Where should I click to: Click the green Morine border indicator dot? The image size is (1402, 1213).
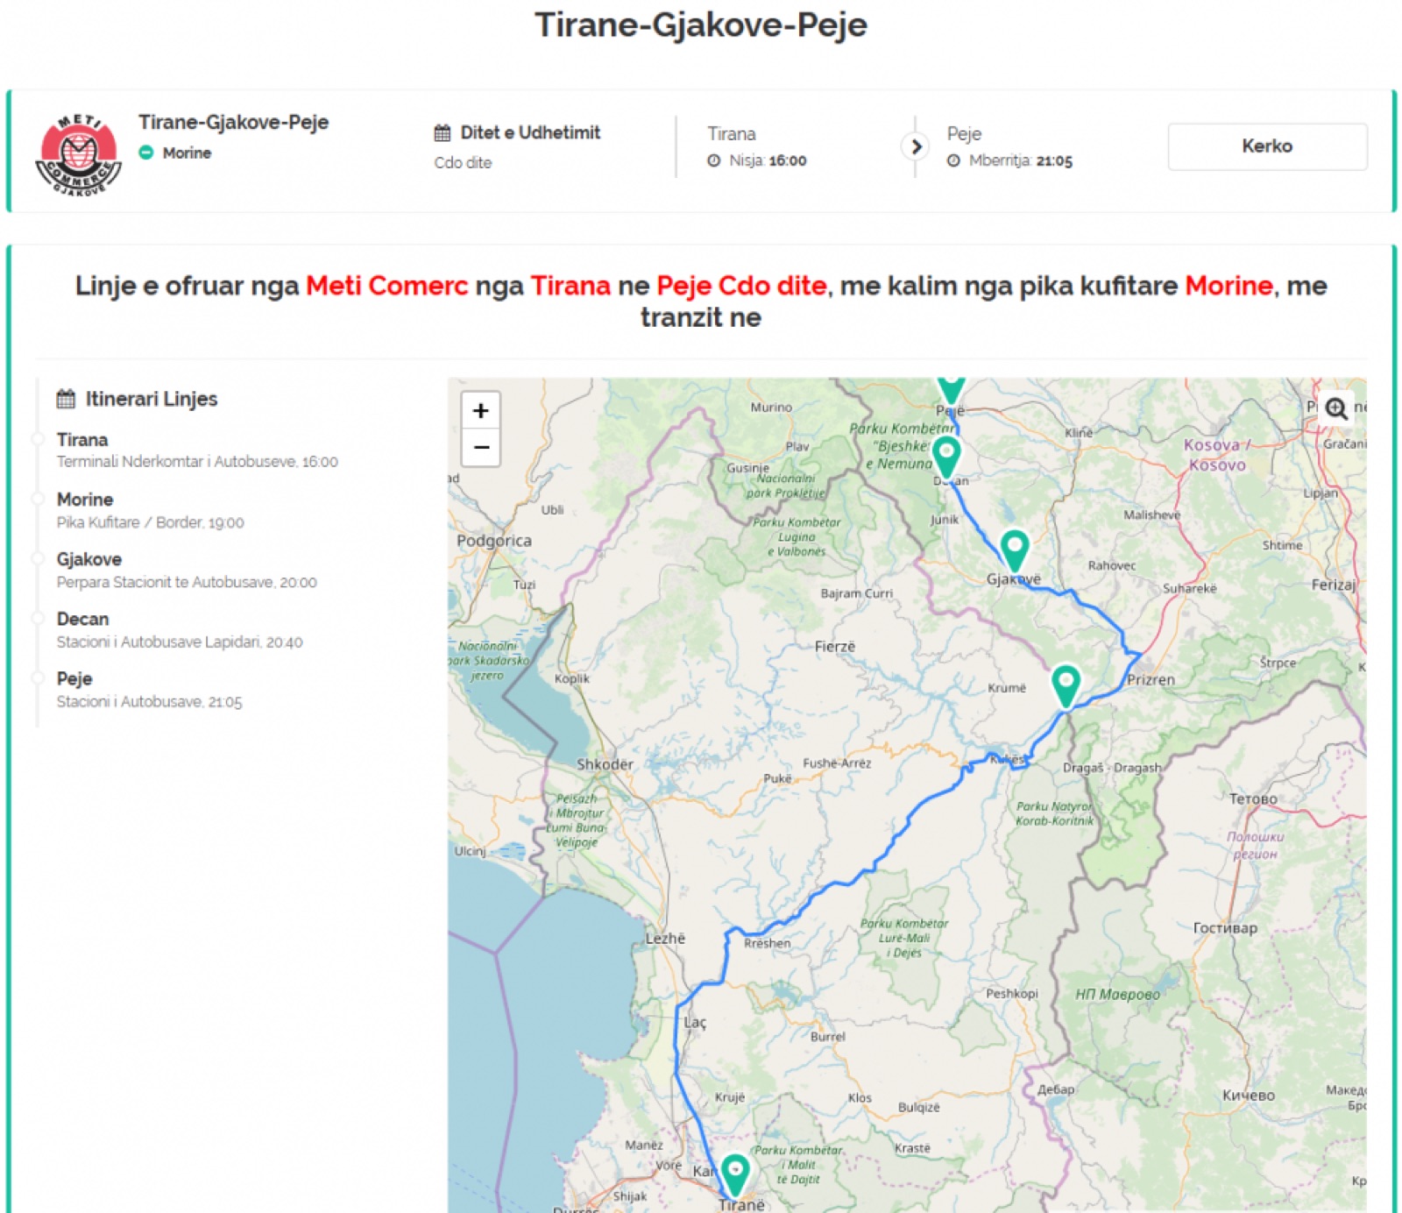pyautogui.click(x=146, y=153)
